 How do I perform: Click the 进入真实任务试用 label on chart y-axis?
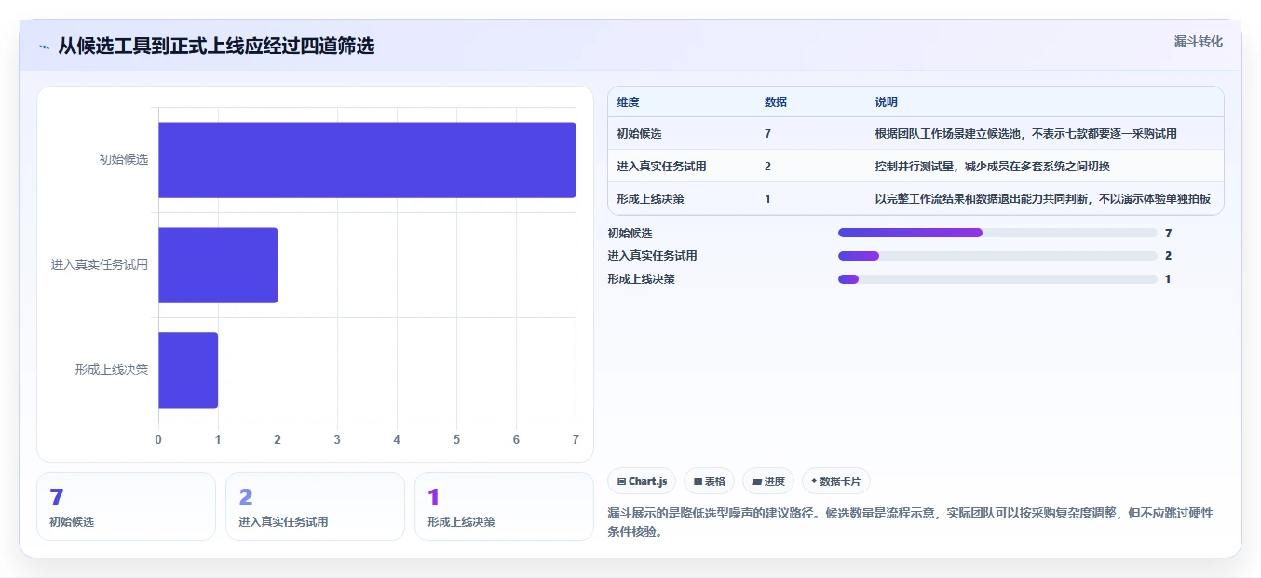(100, 265)
